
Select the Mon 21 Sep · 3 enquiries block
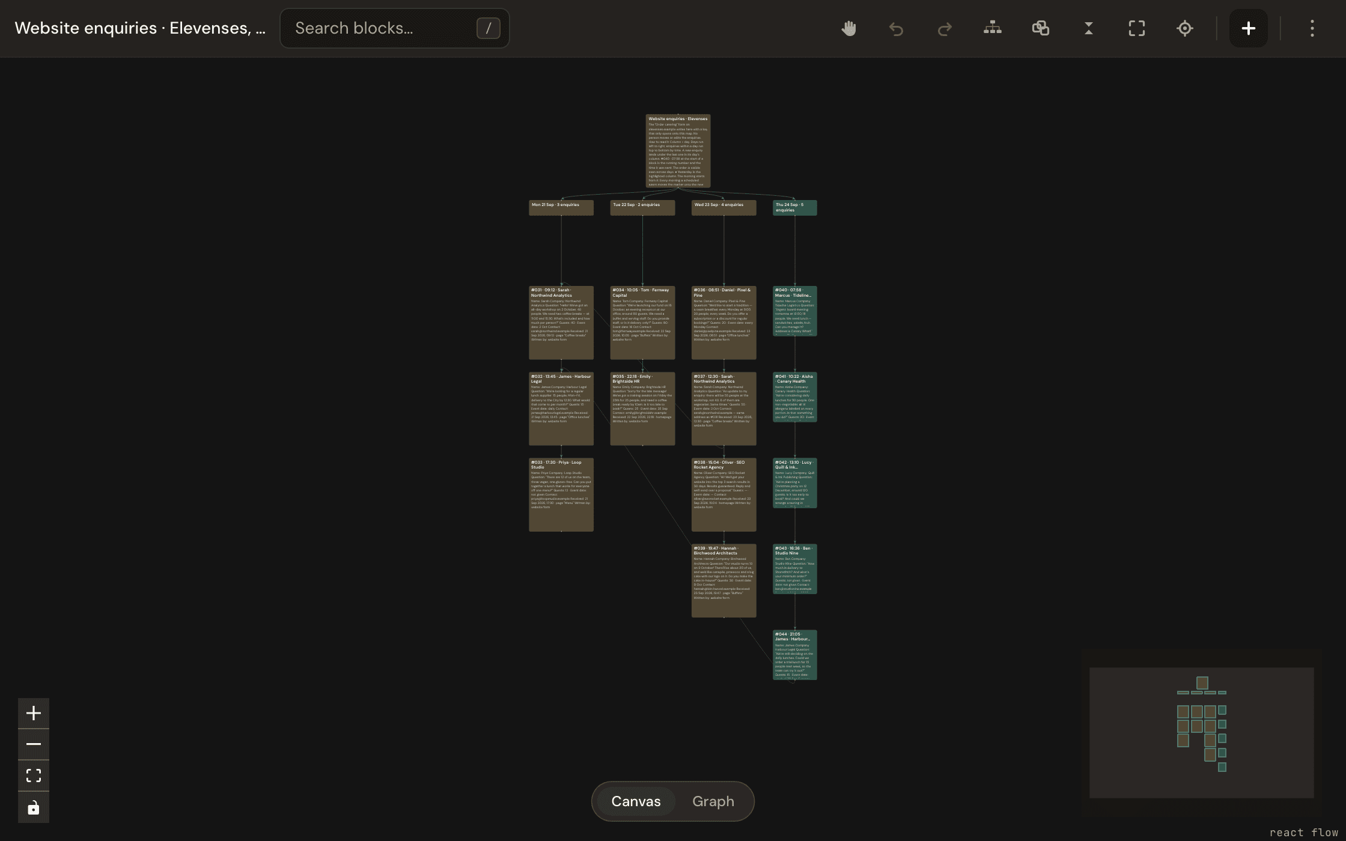click(561, 208)
